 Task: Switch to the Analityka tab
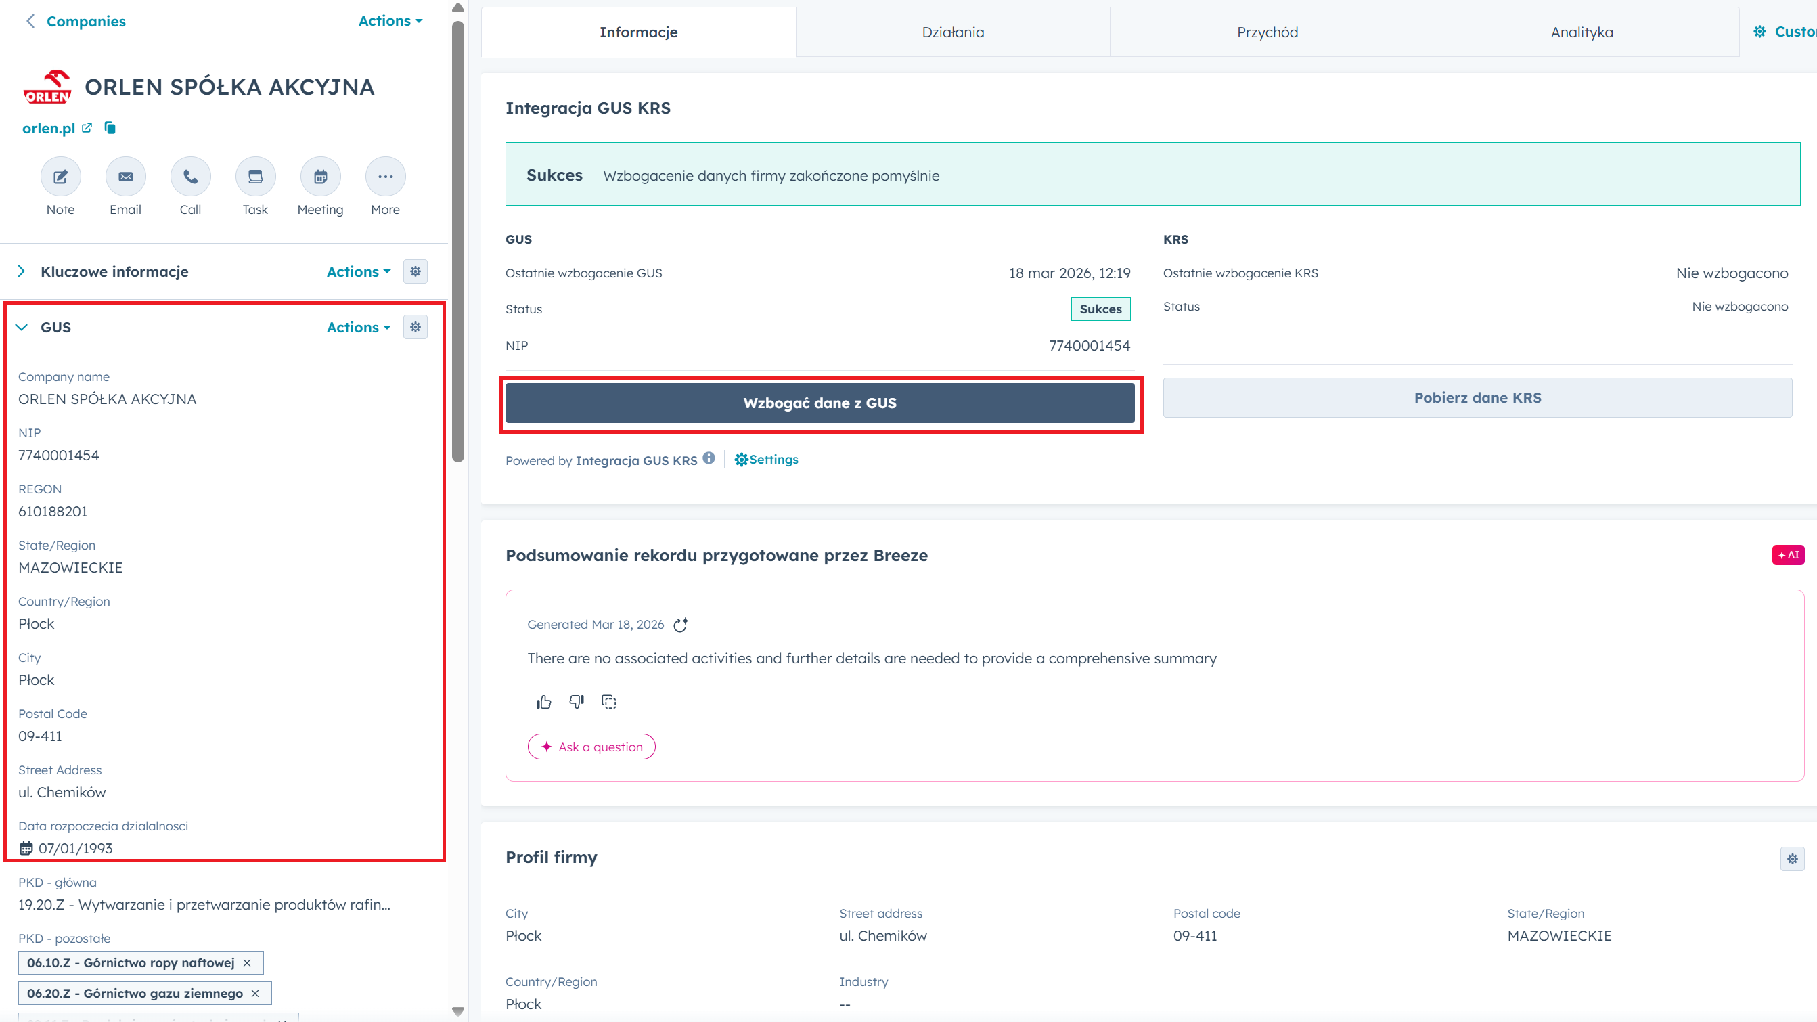(x=1582, y=32)
